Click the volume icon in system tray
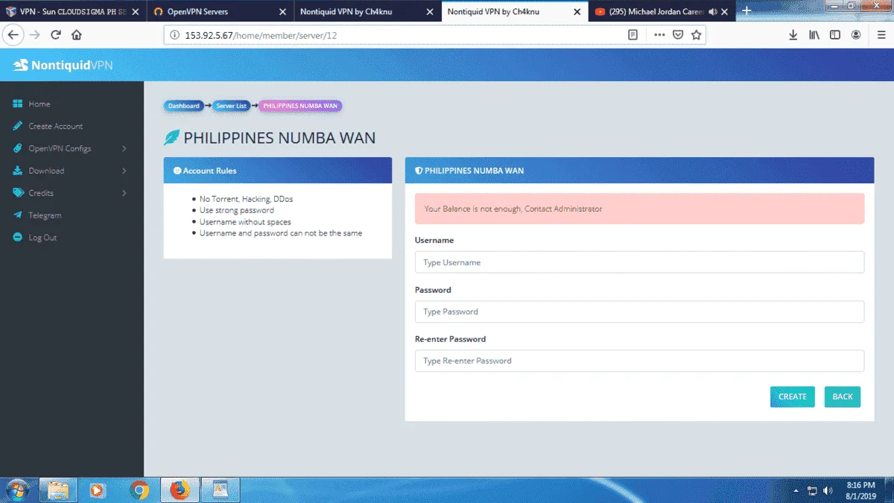 (x=828, y=491)
